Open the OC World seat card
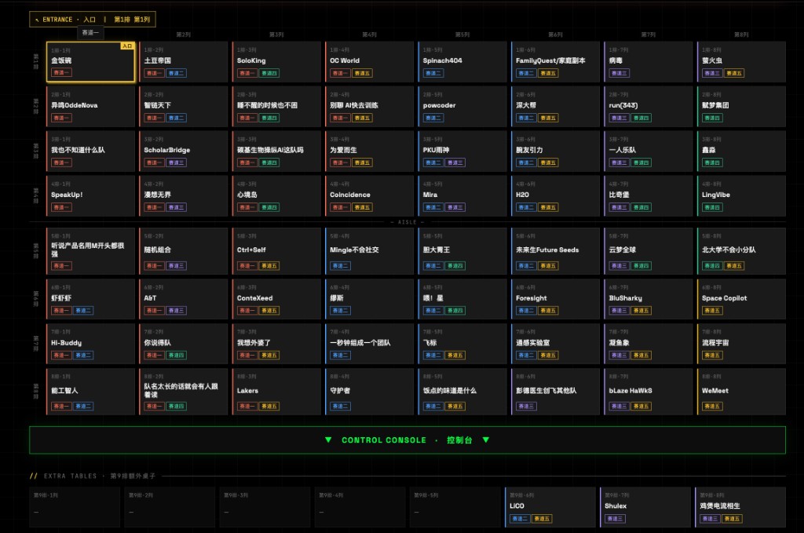 (369, 62)
